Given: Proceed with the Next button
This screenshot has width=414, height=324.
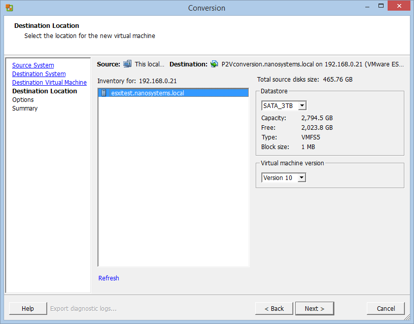Looking at the screenshot, I should click(x=315, y=308).
